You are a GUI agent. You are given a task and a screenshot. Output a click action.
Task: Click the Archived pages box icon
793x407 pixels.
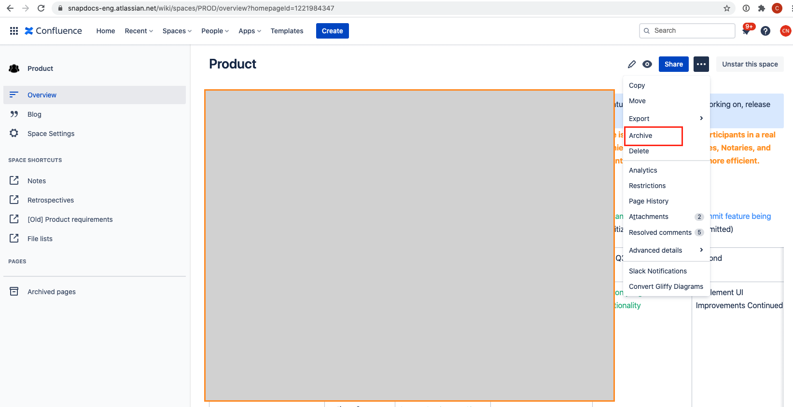coord(14,291)
